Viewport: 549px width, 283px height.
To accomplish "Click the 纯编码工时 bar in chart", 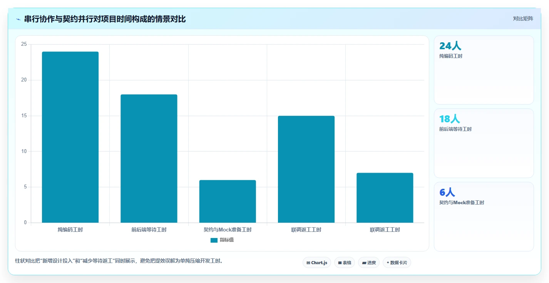I will [x=70, y=137].
